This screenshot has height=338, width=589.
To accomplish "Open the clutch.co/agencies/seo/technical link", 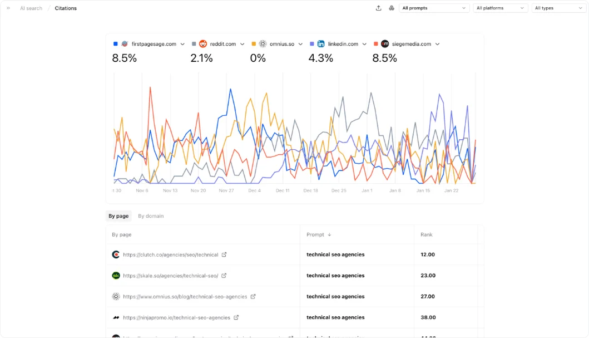I will [171, 254].
